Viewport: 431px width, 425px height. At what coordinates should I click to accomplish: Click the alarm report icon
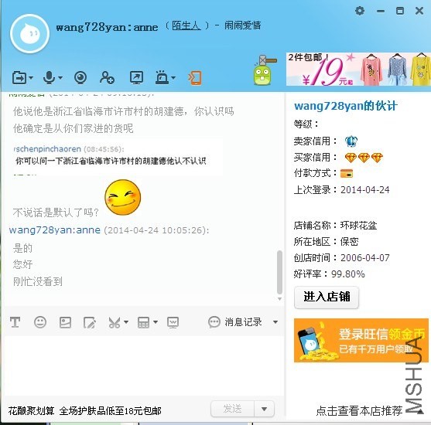[162, 77]
